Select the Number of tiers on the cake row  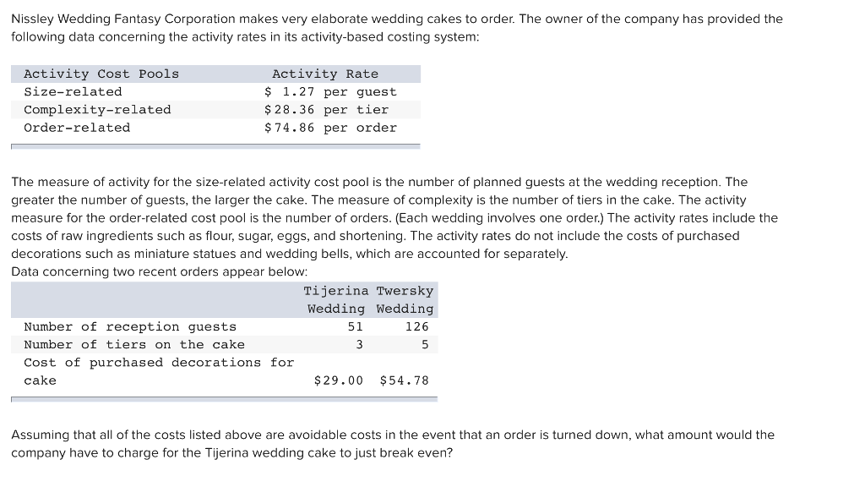(224, 344)
